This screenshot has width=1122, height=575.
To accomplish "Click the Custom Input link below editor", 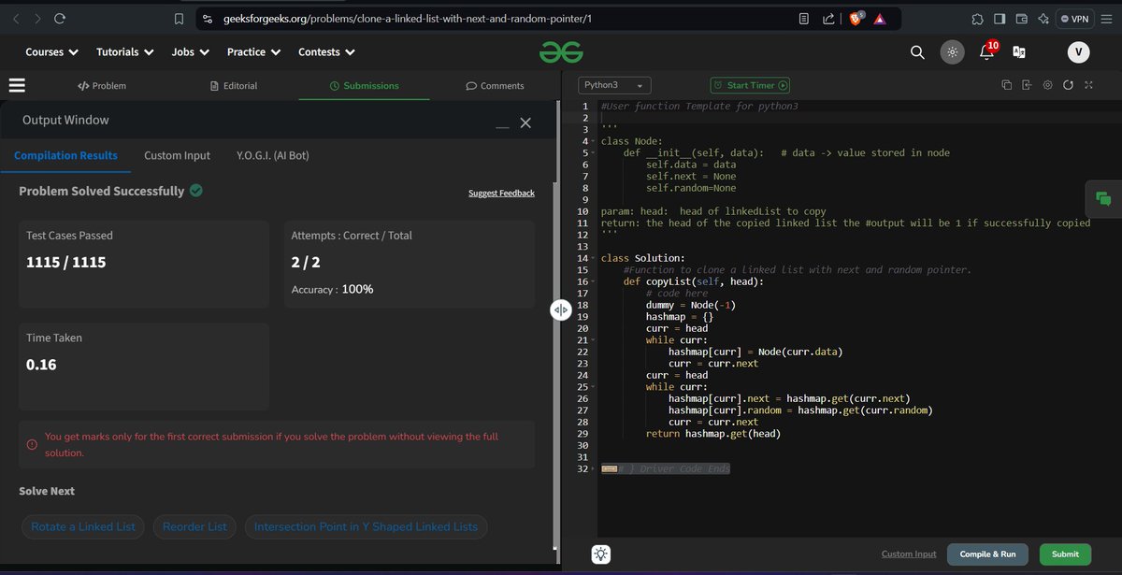I will (909, 554).
